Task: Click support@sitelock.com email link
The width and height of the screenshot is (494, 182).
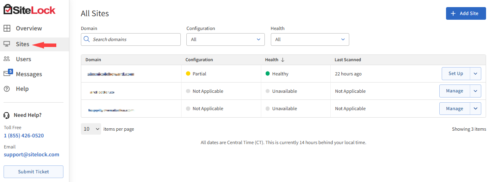Action: click(x=32, y=155)
